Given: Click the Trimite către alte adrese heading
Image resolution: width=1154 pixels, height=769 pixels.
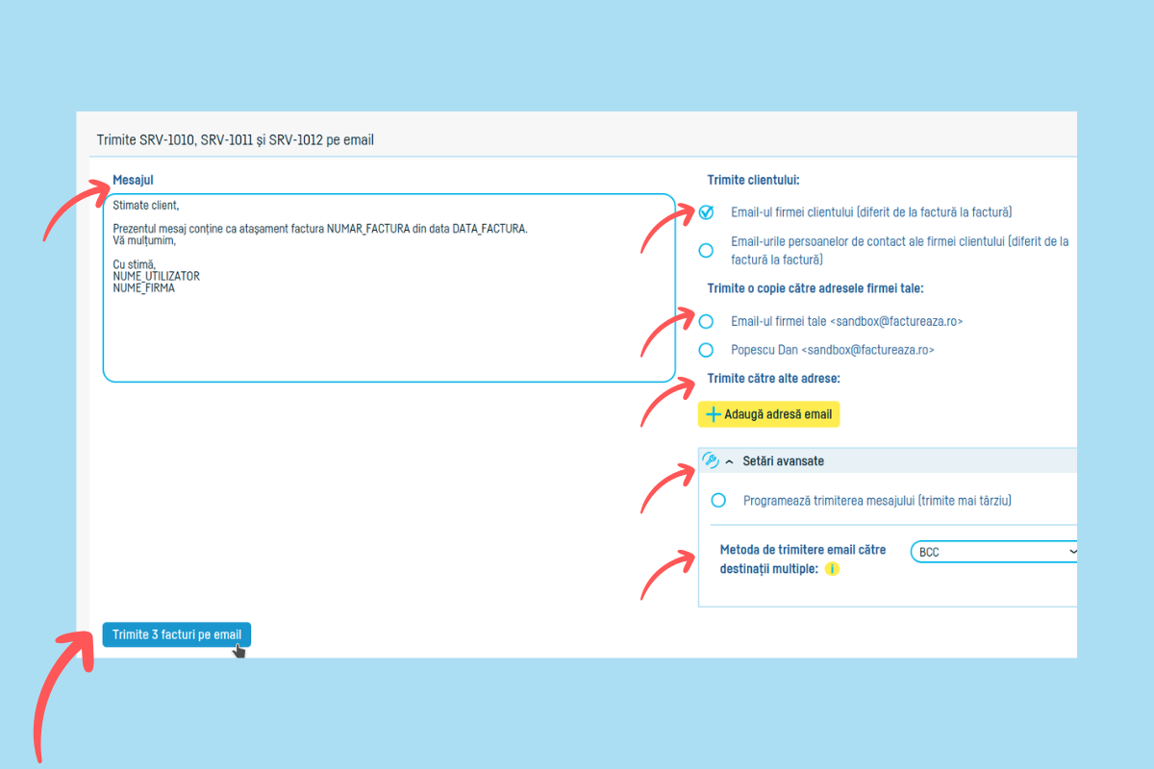Looking at the screenshot, I should tap(773, 379).
